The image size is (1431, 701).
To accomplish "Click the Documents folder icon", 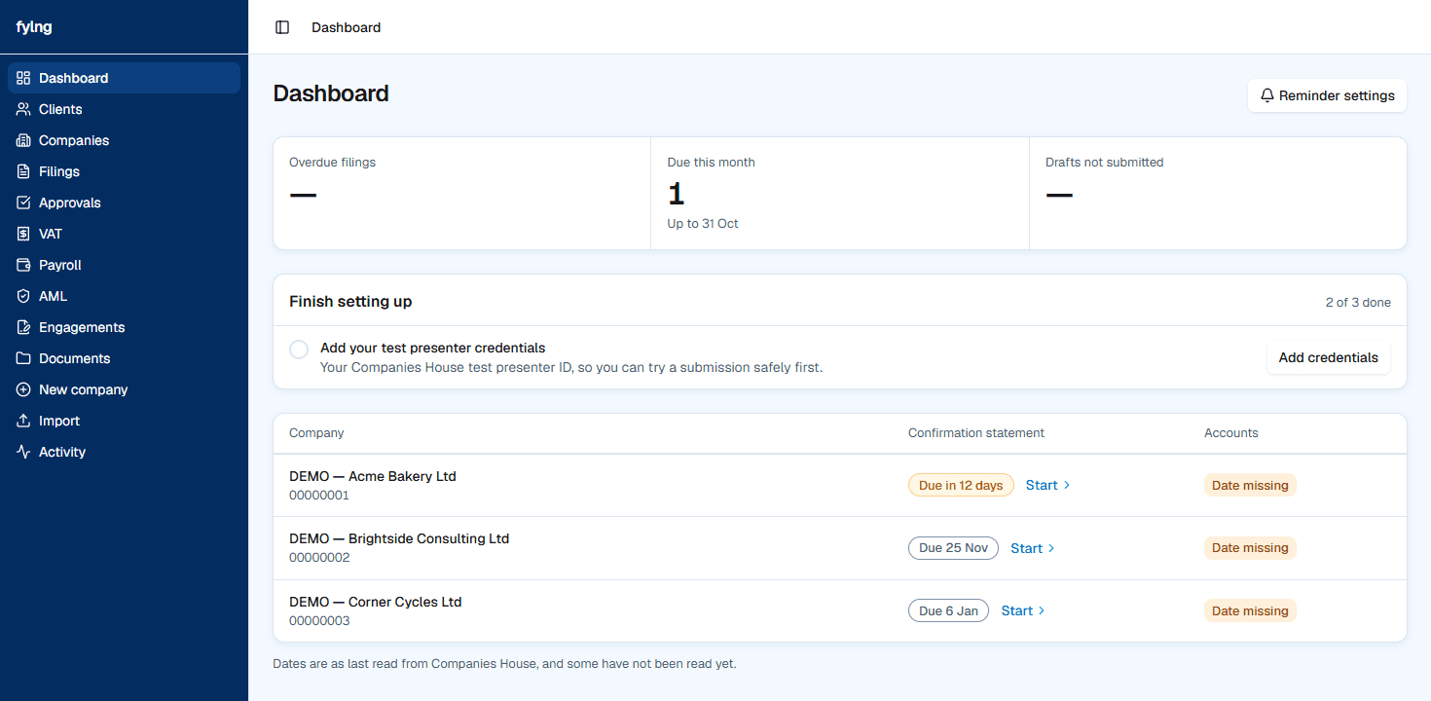I will pos(23,358).
